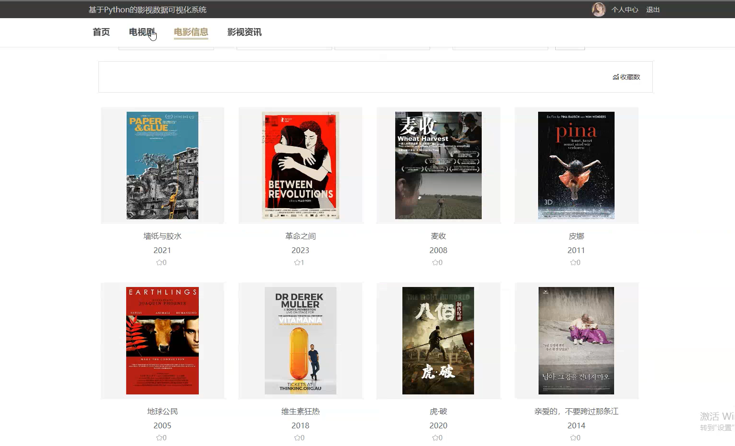Click the favorite star under 虎·破 2020
Image resolution: width=735 pixels, height=446 pixels.
(435, 438)
